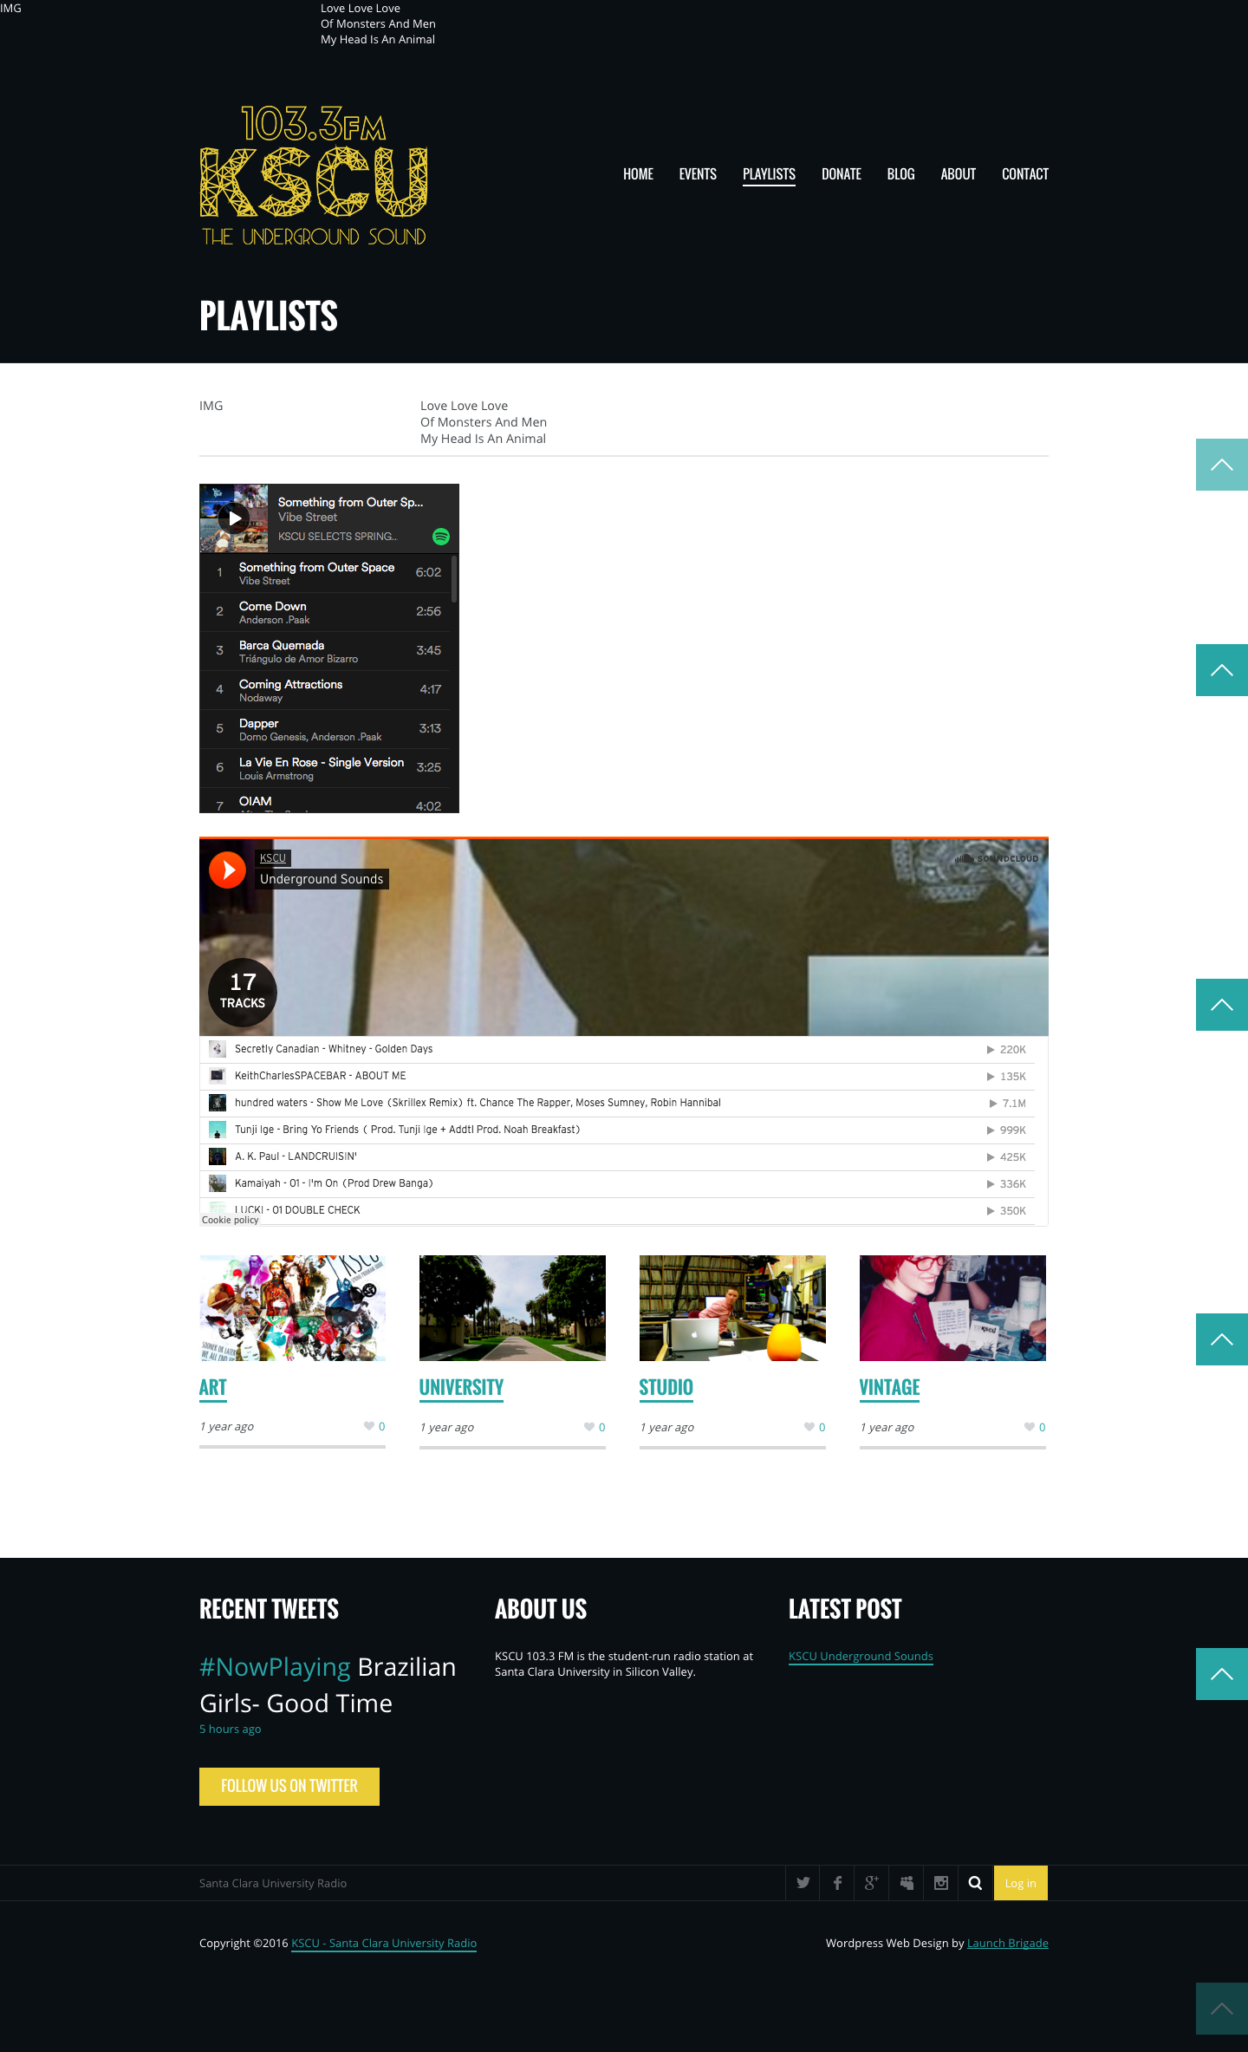Open the Spotify playlist cover art

coord(234,518)
